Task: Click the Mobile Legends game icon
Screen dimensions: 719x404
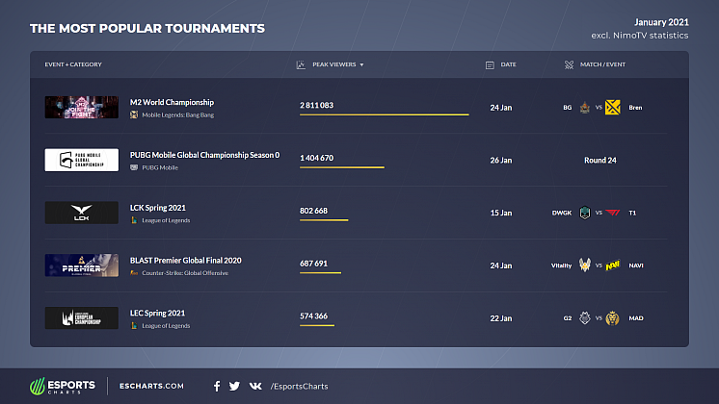Action: click(134, 114)
